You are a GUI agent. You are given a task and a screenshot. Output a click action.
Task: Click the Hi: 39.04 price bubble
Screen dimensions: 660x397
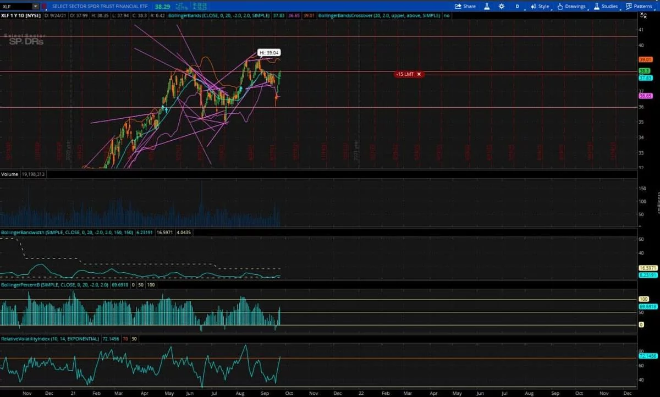click(269, 53)
